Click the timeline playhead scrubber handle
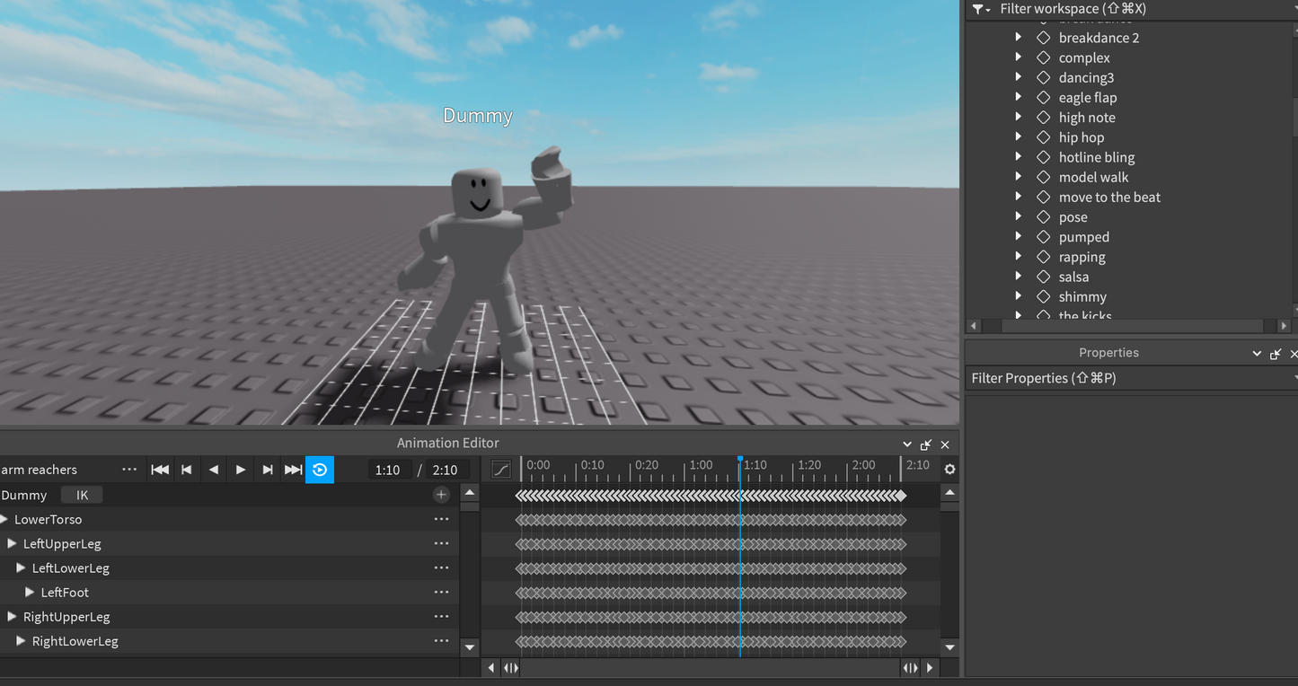Image resolution: width=1298 pixels, height=686 pixels. (740, 460)
